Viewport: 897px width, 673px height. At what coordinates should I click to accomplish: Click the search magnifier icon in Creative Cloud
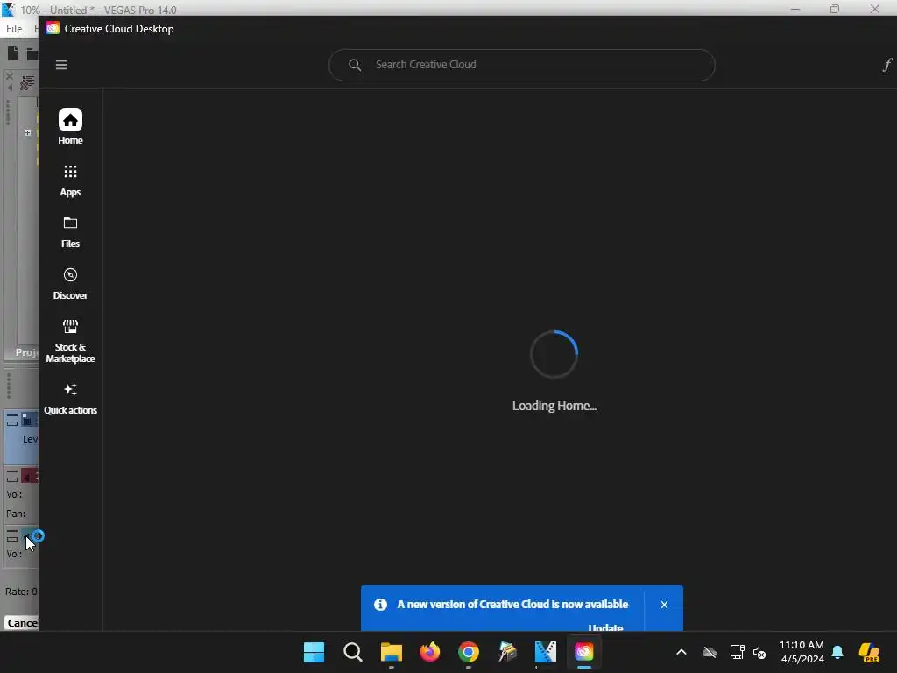(355, 65)
